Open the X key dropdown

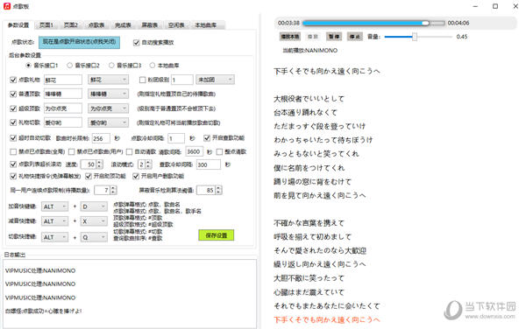tap(94, 221)
